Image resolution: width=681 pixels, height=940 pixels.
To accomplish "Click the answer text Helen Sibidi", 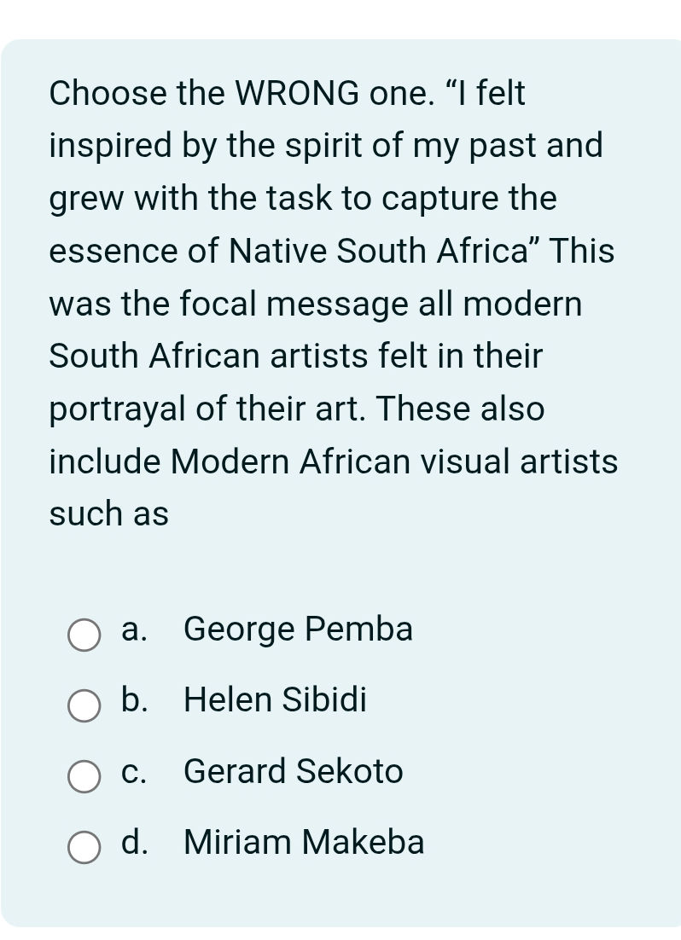I will [x=275, y=700].
